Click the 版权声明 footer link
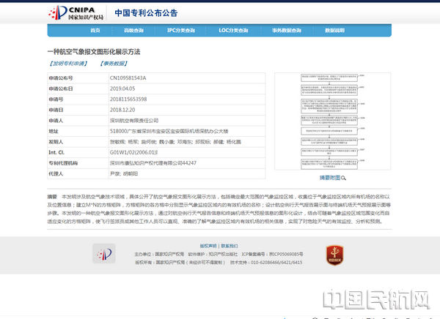The width and height of the screenshot is (440, 319). (208, 245)
